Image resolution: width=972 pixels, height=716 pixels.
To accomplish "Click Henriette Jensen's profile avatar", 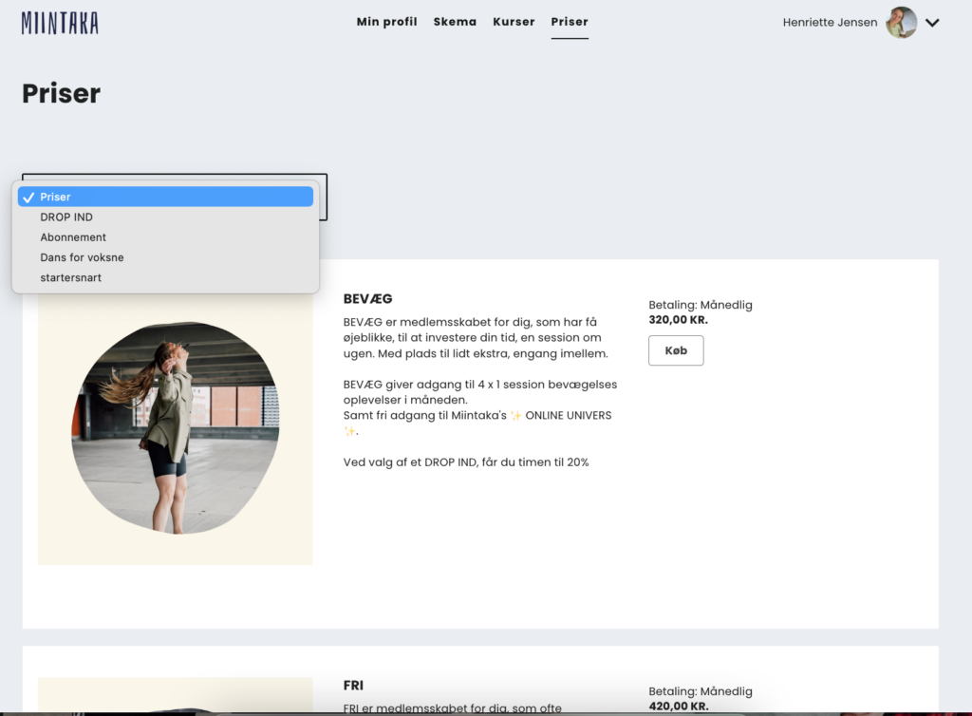I will tap(901, 23).
